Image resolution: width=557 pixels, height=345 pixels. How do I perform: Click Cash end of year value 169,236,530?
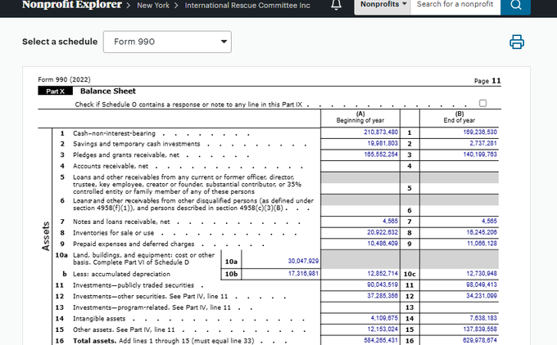click(x=480, y=132)
